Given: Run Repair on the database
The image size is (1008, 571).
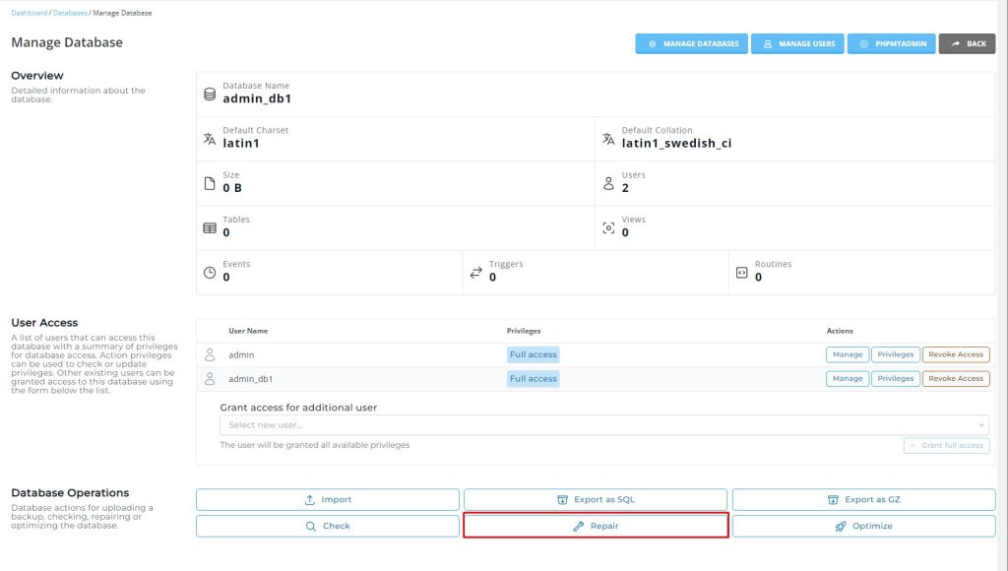Looking at the screenshot, I should [x=596, y=526].
